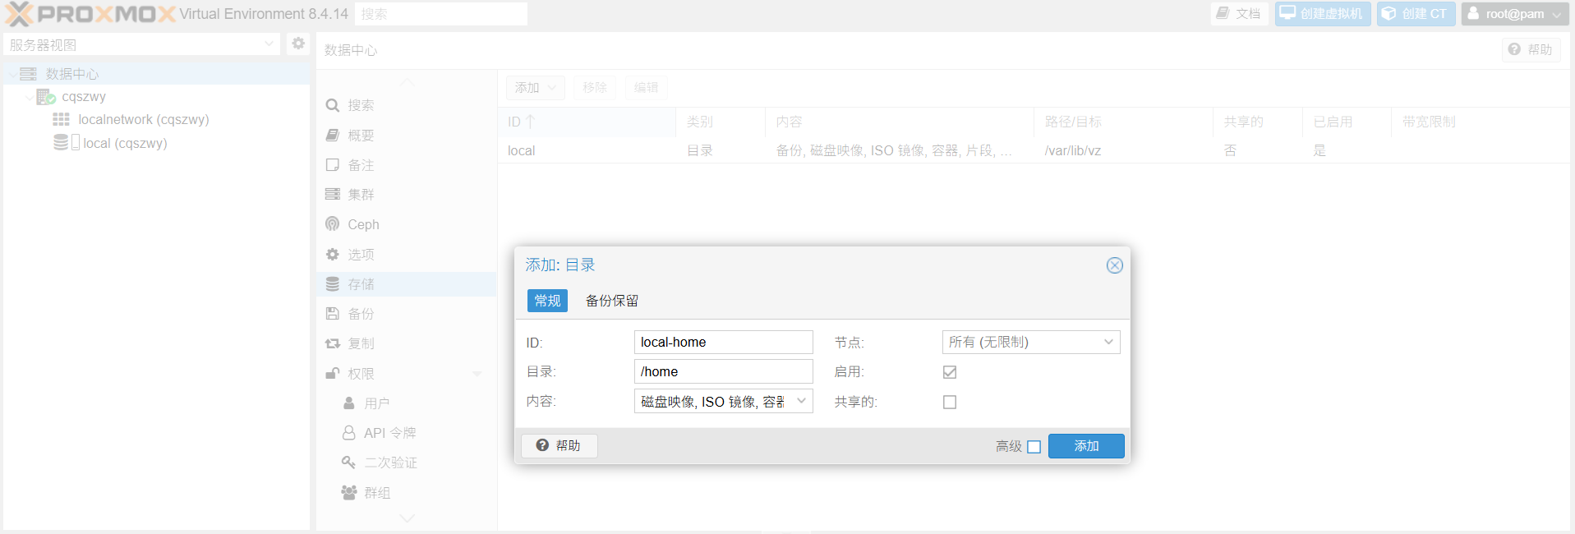Click the 创建虚拟机 button
This screenshot has width=1575, height=534.
coord(1322,14)
